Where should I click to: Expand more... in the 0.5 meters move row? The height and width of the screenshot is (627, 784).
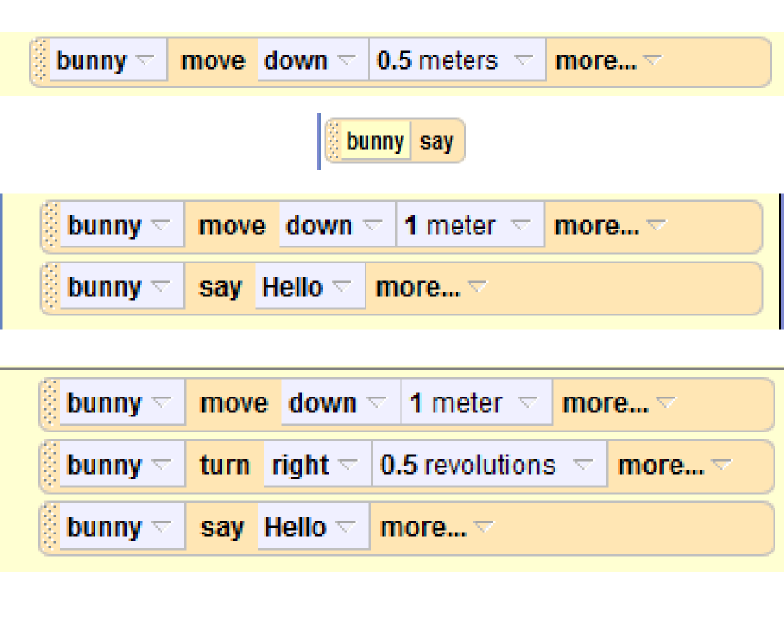609,61
